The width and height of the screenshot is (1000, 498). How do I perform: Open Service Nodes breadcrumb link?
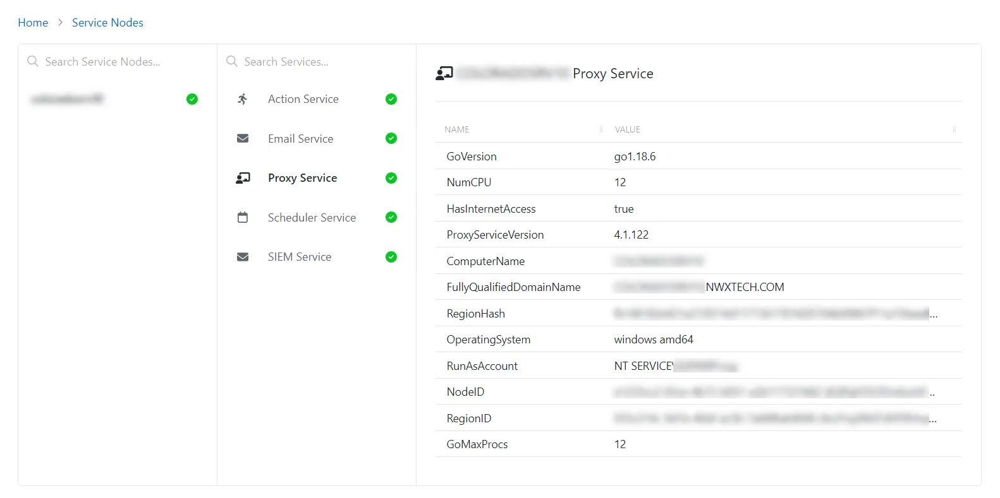(x=107, y=23)
